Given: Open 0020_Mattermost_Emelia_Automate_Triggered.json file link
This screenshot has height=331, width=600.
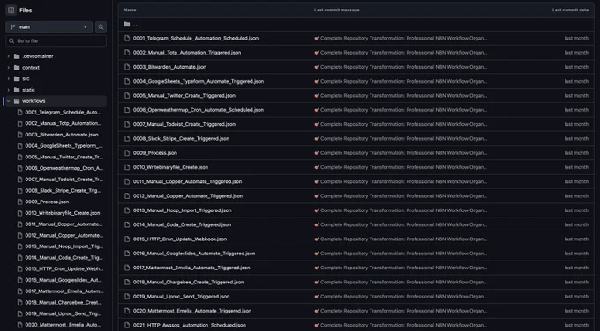Looking at the screenshot, I should click(192, 311).
